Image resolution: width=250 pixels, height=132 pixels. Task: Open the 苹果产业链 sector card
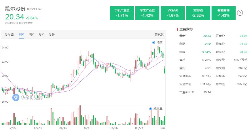[147, 13]
